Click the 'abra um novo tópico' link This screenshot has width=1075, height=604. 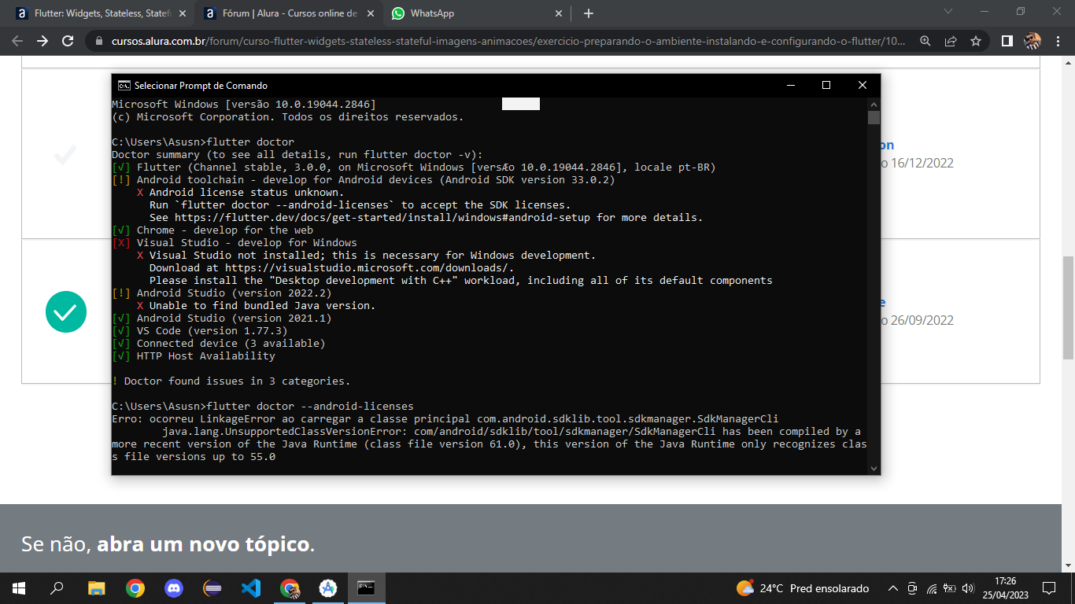pos(204,544)
